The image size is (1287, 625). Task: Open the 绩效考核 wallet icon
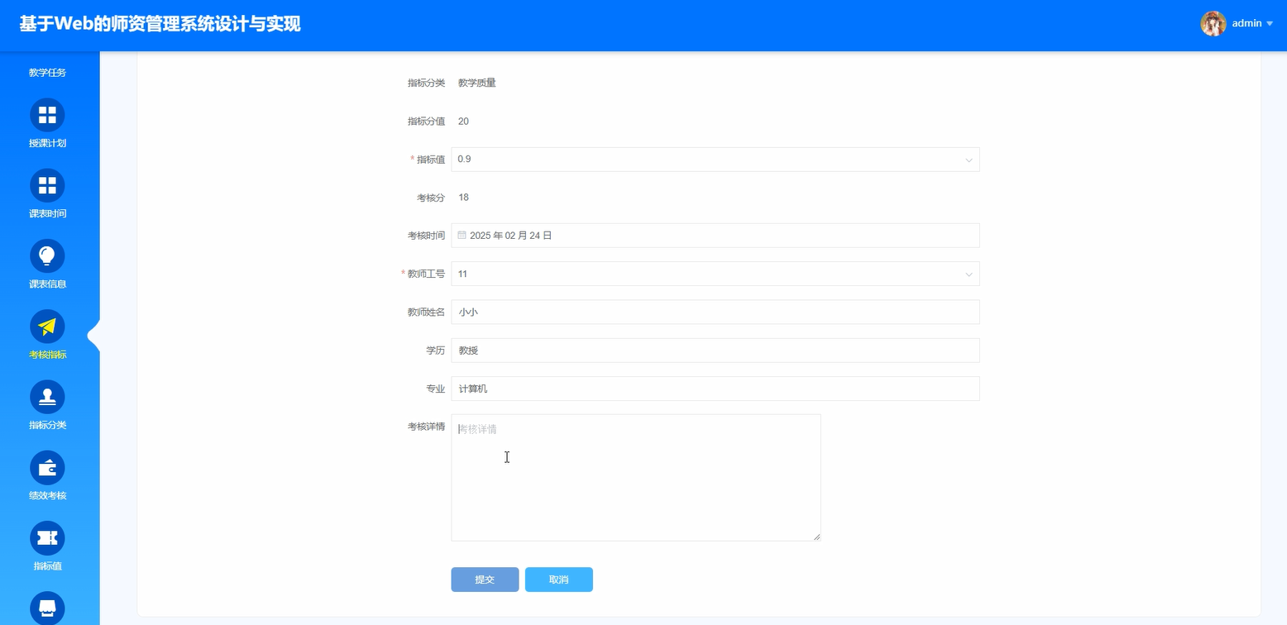(x=47, y=468)
